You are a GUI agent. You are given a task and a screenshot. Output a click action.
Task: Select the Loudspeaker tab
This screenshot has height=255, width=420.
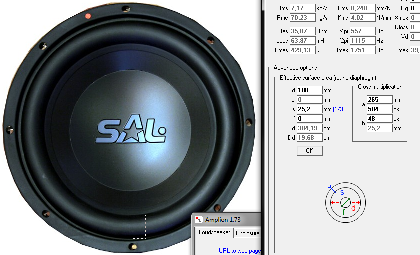[x=214, y=232]
